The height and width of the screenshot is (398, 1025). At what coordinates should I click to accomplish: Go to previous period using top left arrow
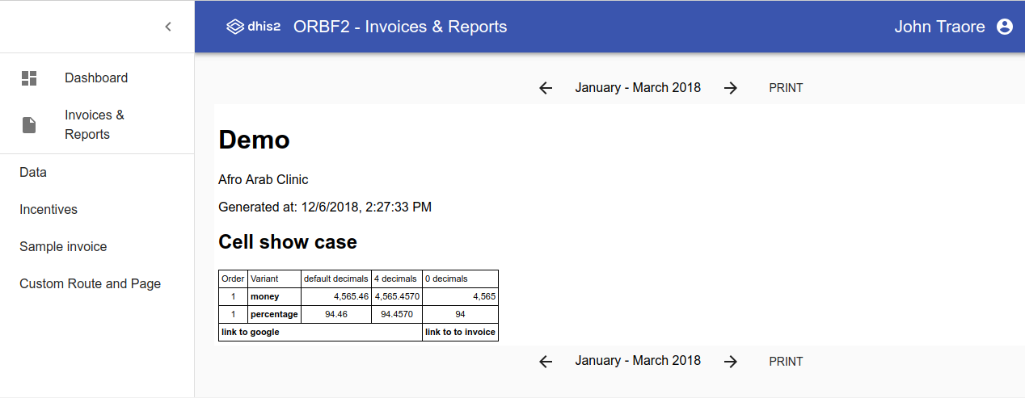coord(546,88)
